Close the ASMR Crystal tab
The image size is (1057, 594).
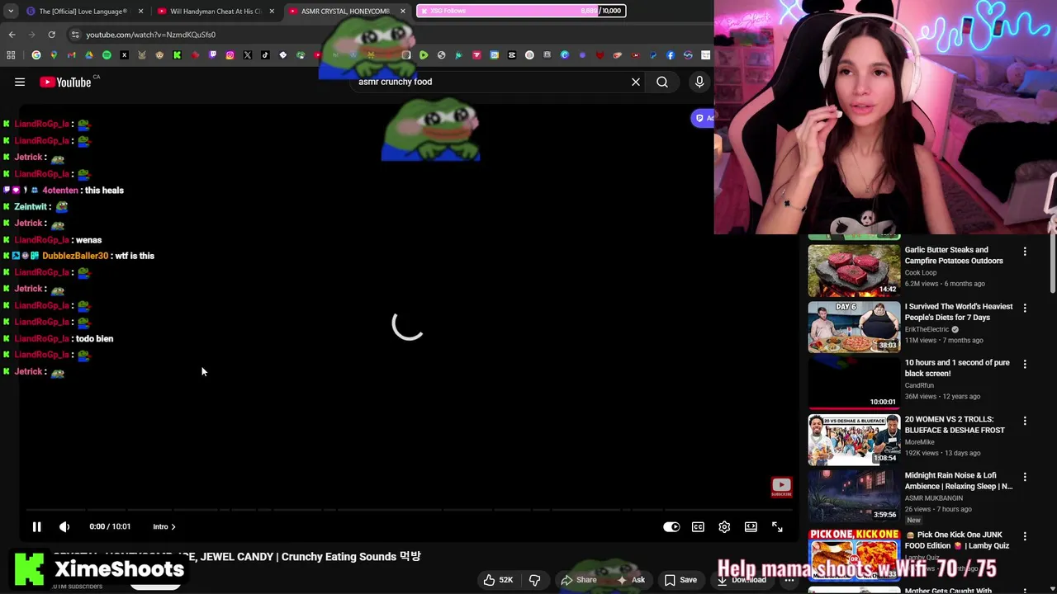403,11
